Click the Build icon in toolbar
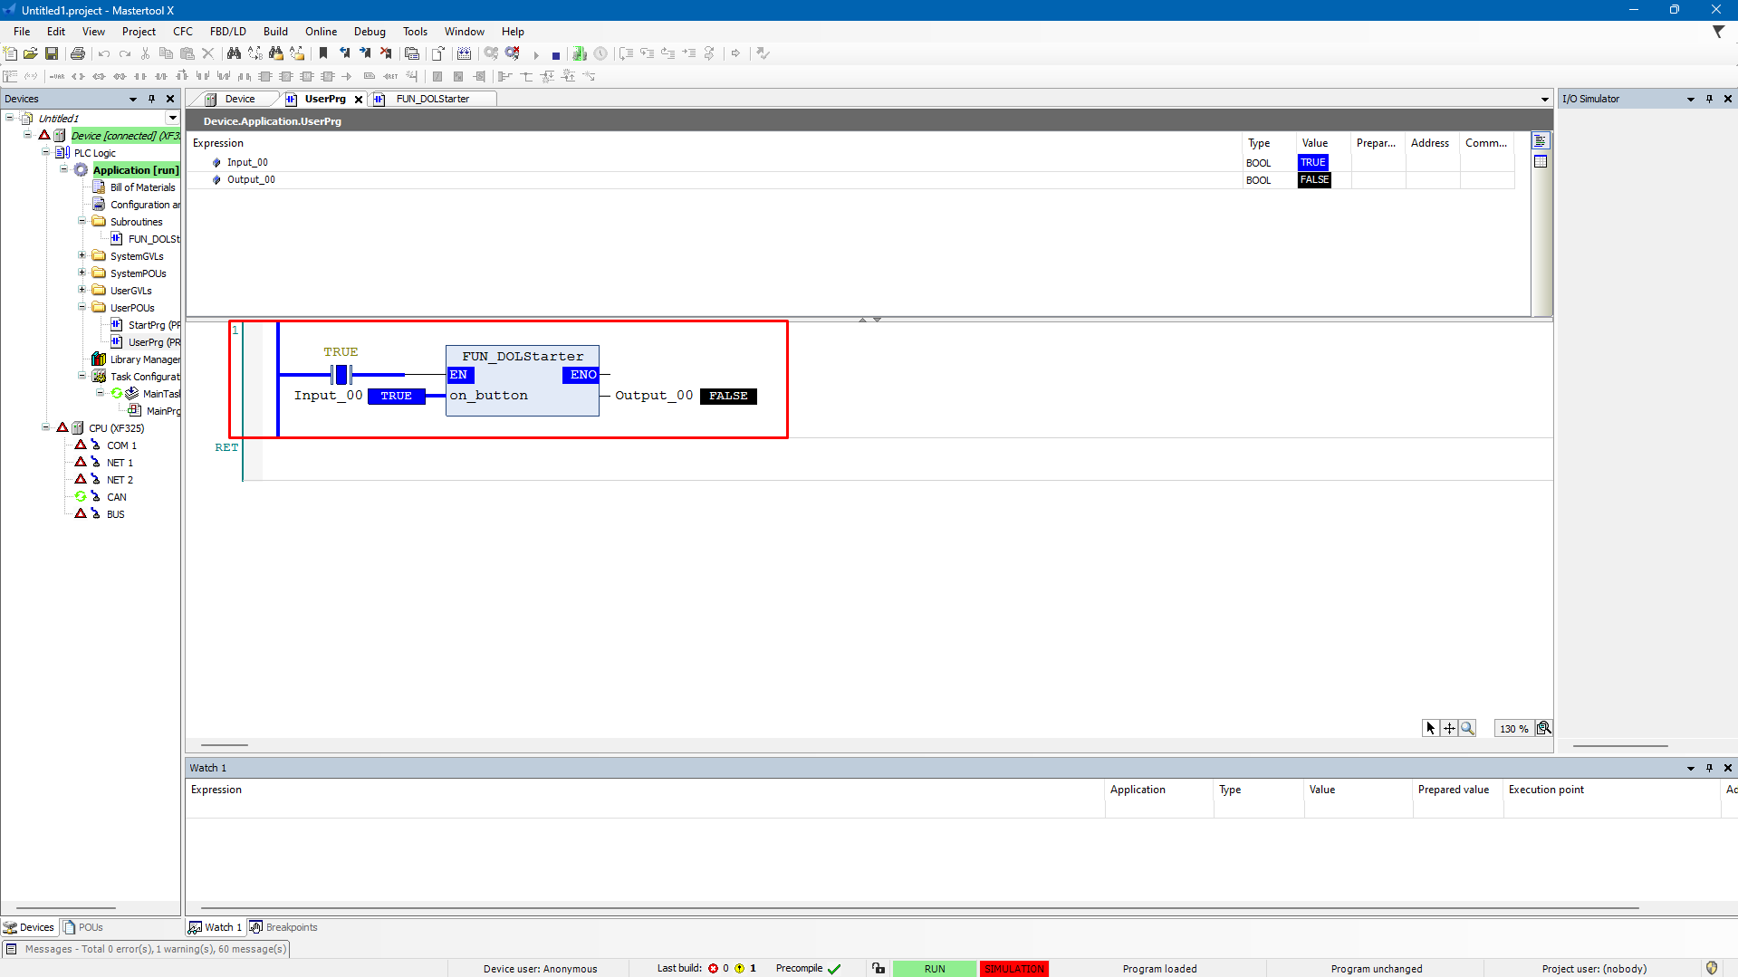The height and width of the screenshot is (977, 1738). pyautogui.click(x=464, y=53)
